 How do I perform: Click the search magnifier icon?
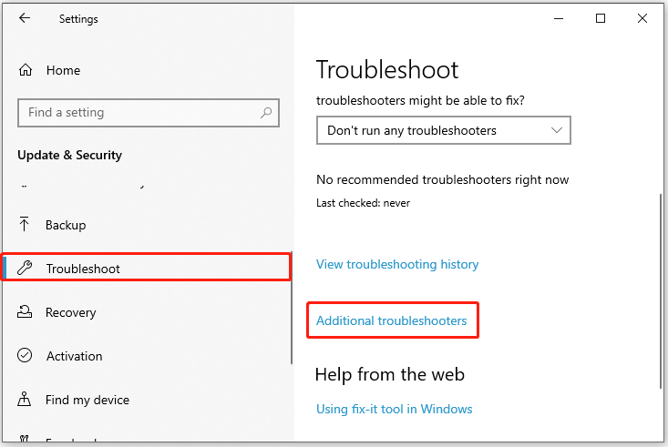(266, 112)
